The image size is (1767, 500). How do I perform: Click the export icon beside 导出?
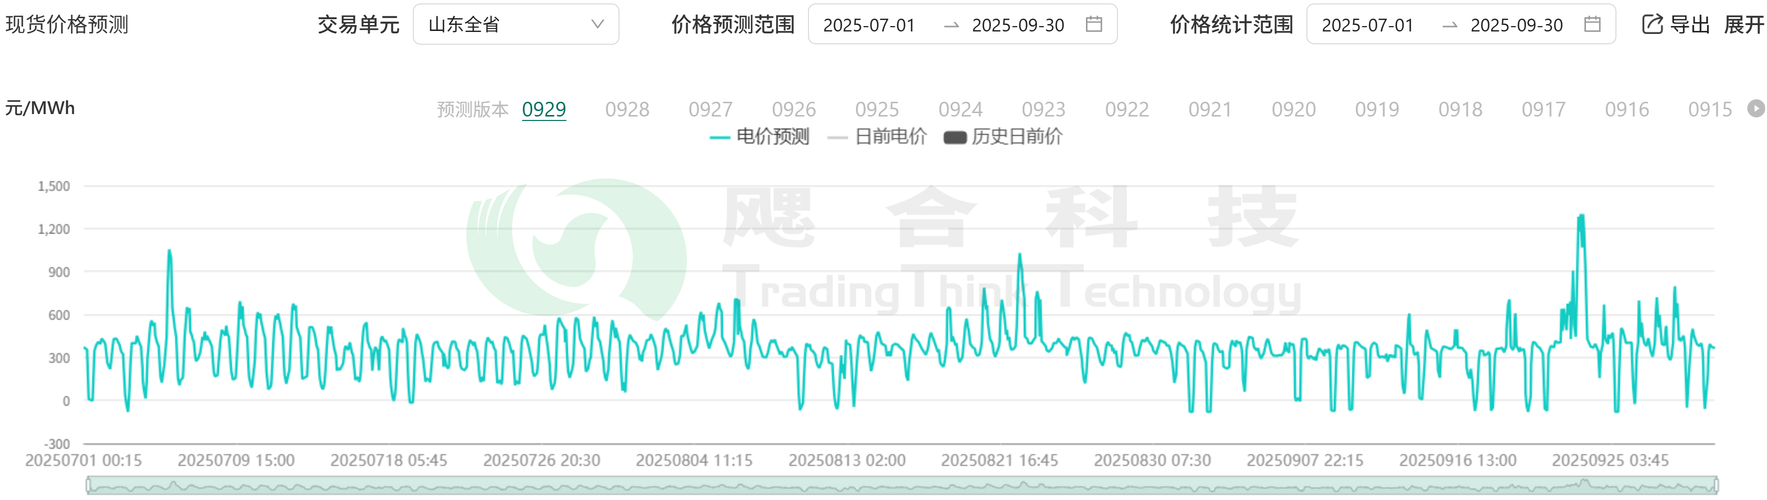pos(1652,25)
